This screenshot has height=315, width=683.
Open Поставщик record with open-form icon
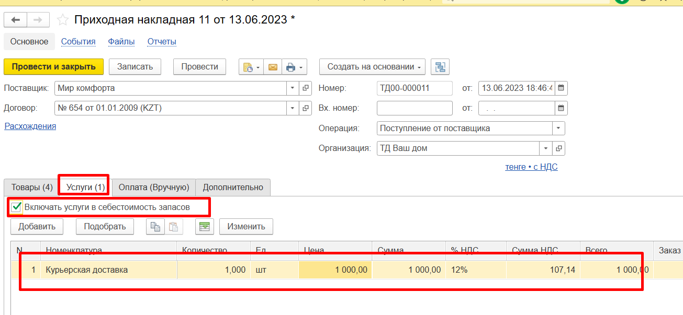click(x=306, y=88)
